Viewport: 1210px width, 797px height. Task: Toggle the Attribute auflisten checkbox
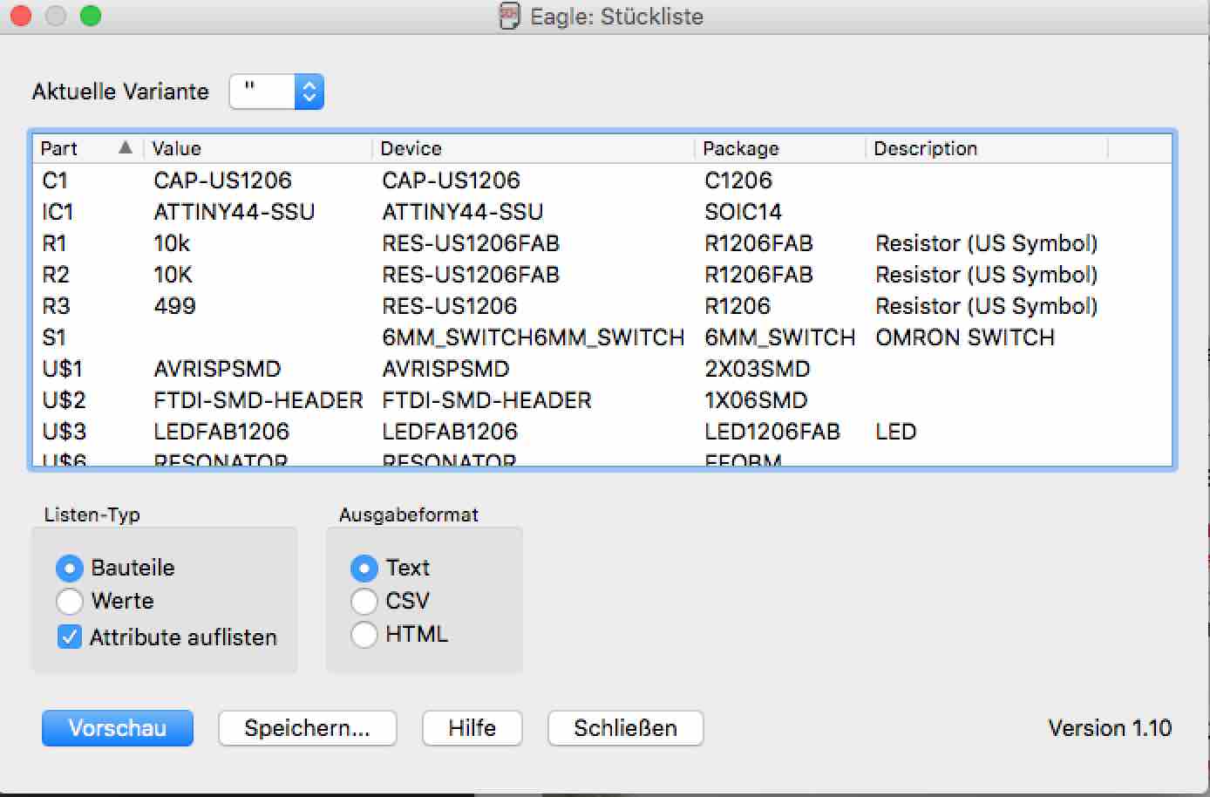[70, 637]
